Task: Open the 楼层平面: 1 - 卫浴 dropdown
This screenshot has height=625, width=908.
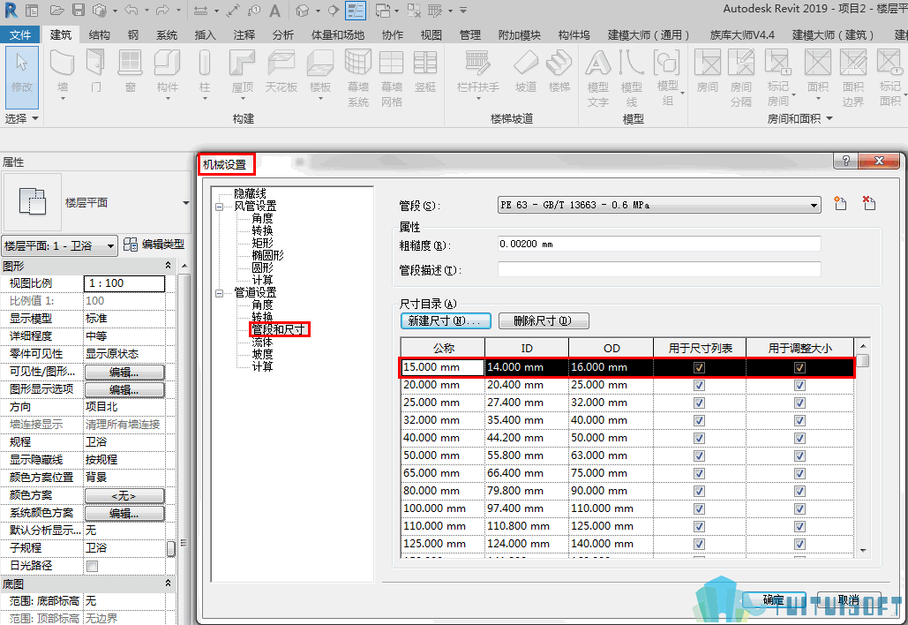Action: click(60, 246)
